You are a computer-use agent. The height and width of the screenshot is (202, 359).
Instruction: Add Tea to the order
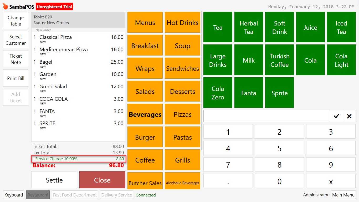coord(218,27)
